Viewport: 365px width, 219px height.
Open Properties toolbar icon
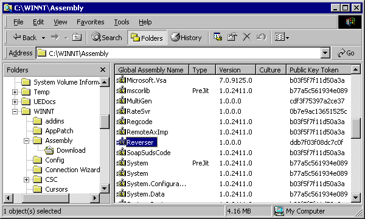pos(232,37)
